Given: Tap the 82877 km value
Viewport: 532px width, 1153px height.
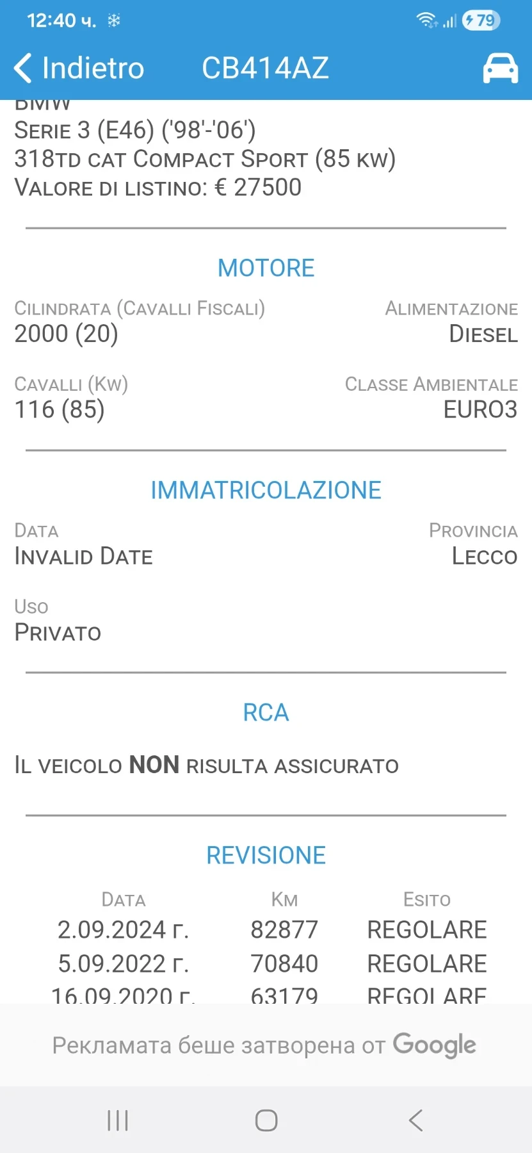Looking at the screenshot, I should coord(284,929).
